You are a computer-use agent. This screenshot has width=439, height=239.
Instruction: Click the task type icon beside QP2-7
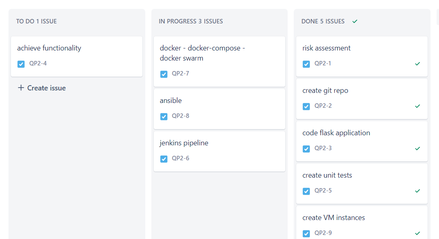163,74
